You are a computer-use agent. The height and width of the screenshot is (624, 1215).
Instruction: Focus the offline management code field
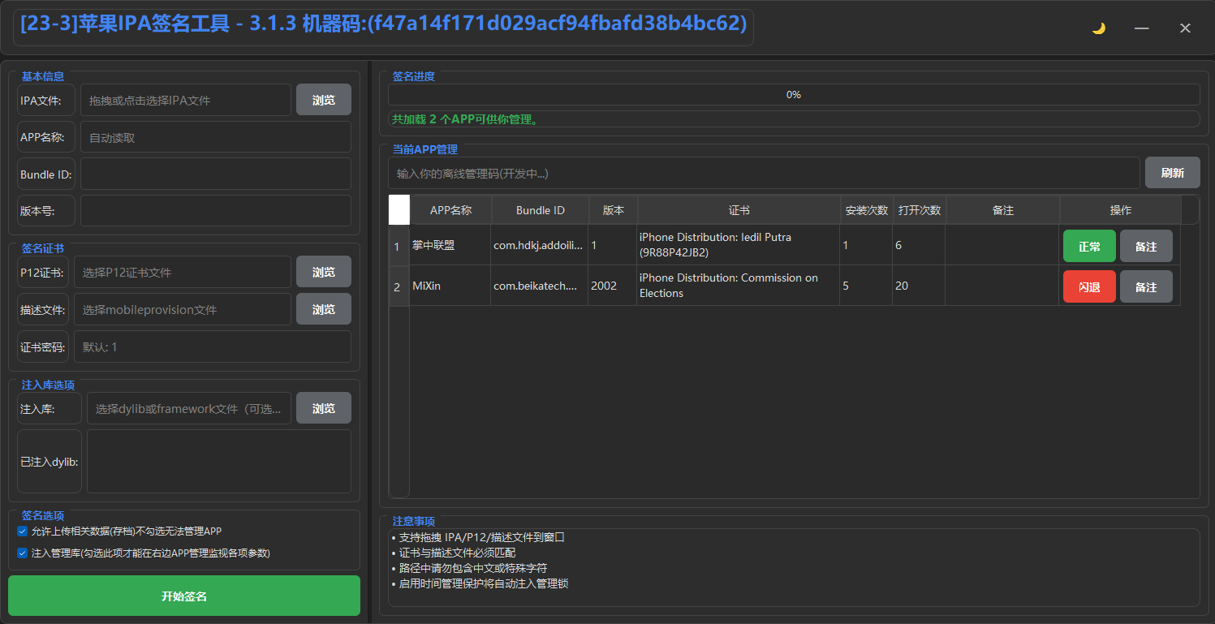point(763,173)
